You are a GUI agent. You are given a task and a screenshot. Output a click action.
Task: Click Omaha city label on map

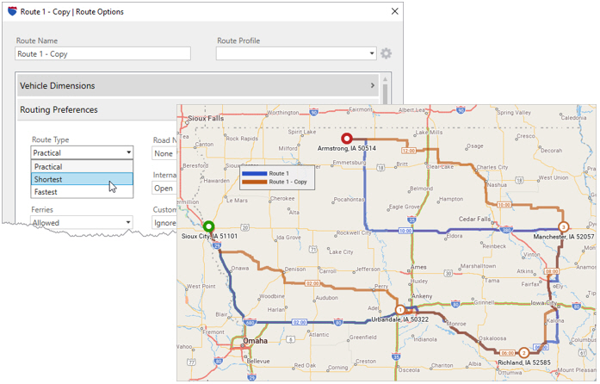255,341
